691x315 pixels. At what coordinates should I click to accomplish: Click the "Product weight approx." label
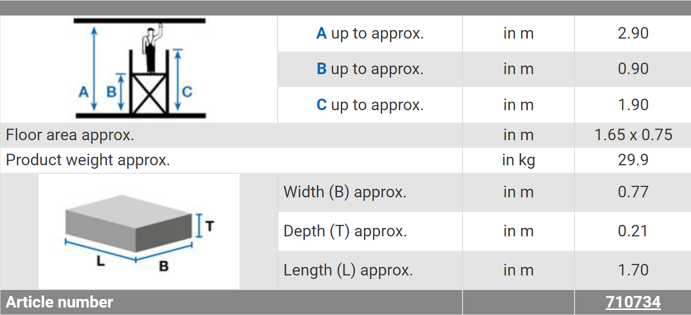coord(88,160)
